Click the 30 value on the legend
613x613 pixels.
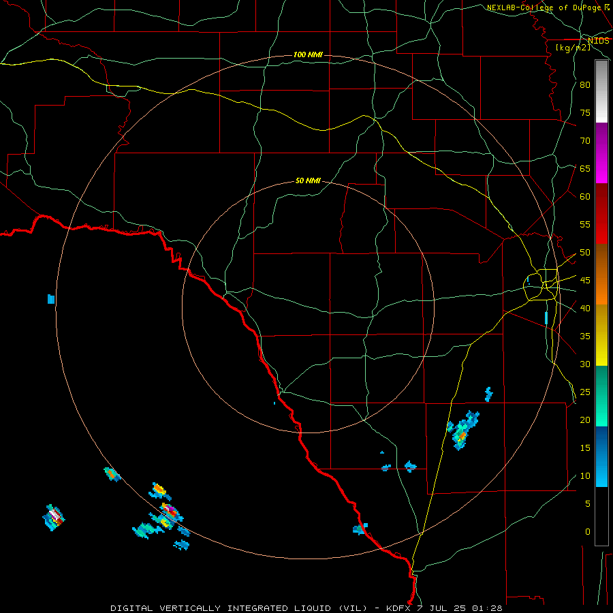pos(585,364)
